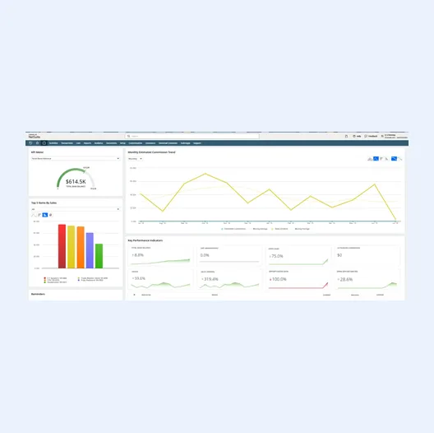434x433 pixels.
Task: Open the Commerce menu
Action: point(150,143)
